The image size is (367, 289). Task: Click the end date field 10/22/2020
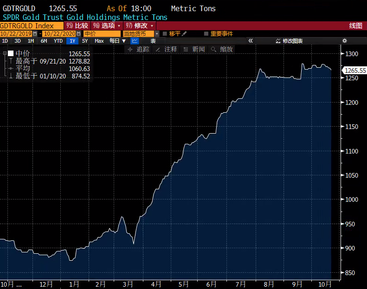[59, 34]
